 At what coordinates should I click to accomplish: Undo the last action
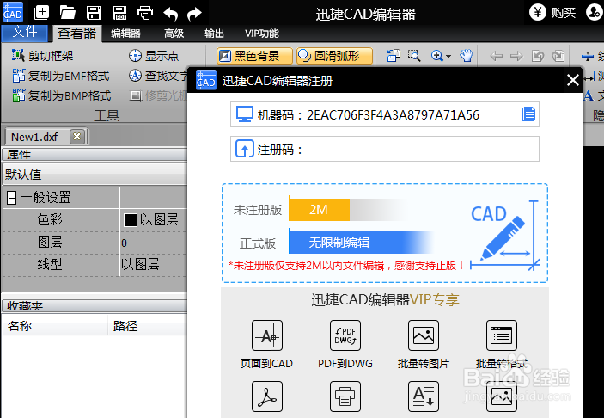(171, 14)
